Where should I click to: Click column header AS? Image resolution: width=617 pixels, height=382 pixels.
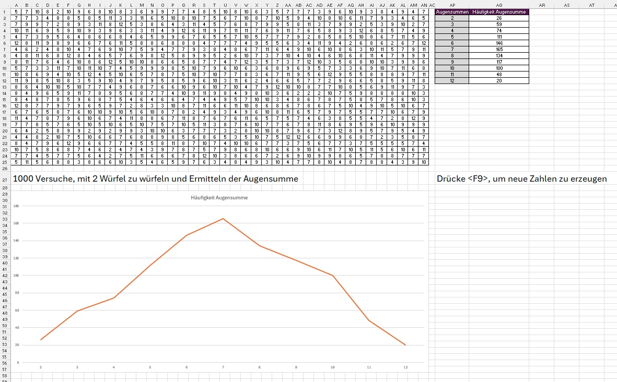pos(566,5)
